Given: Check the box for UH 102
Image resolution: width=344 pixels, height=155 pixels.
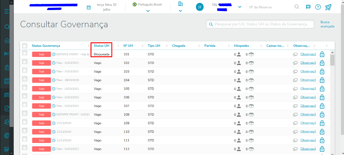Looking at the screenshot, I should [x=25, y=61].
